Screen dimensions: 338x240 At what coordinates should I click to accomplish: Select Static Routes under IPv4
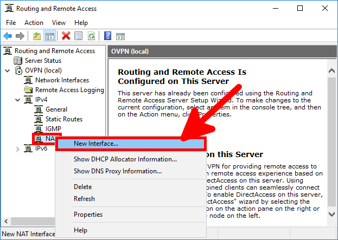(x=64, y=119)
